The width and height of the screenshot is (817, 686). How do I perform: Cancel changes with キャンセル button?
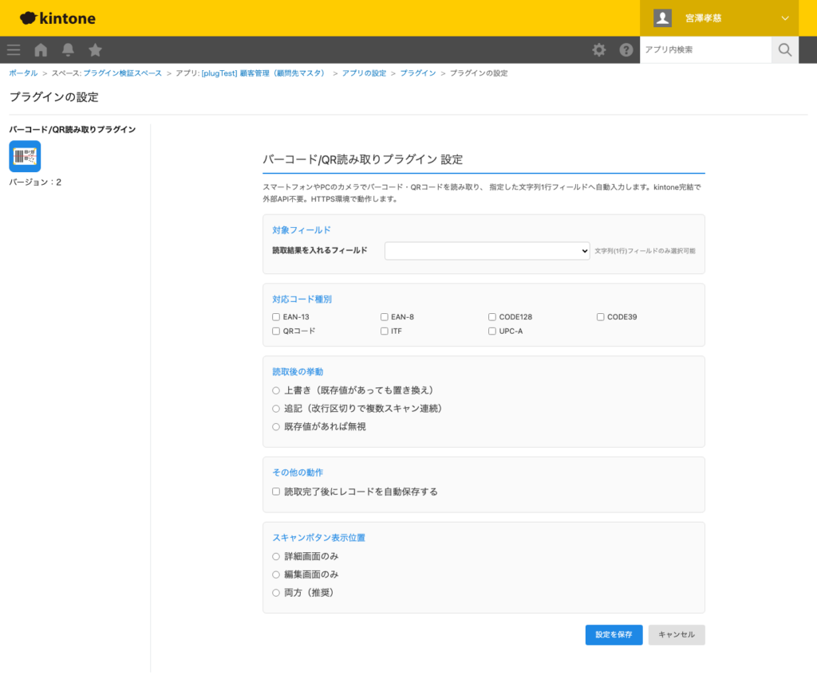pos(676,635)
